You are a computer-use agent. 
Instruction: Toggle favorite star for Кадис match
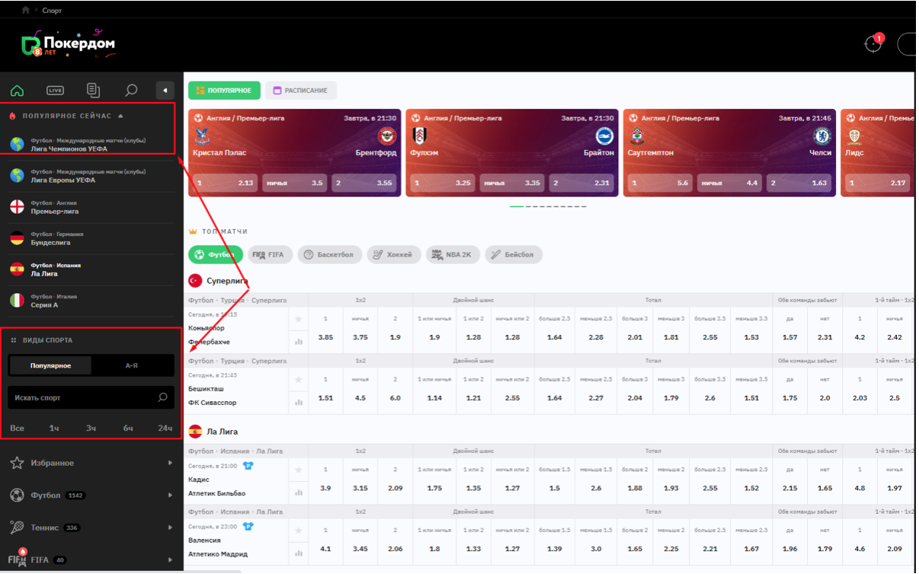tap(299, 470)
